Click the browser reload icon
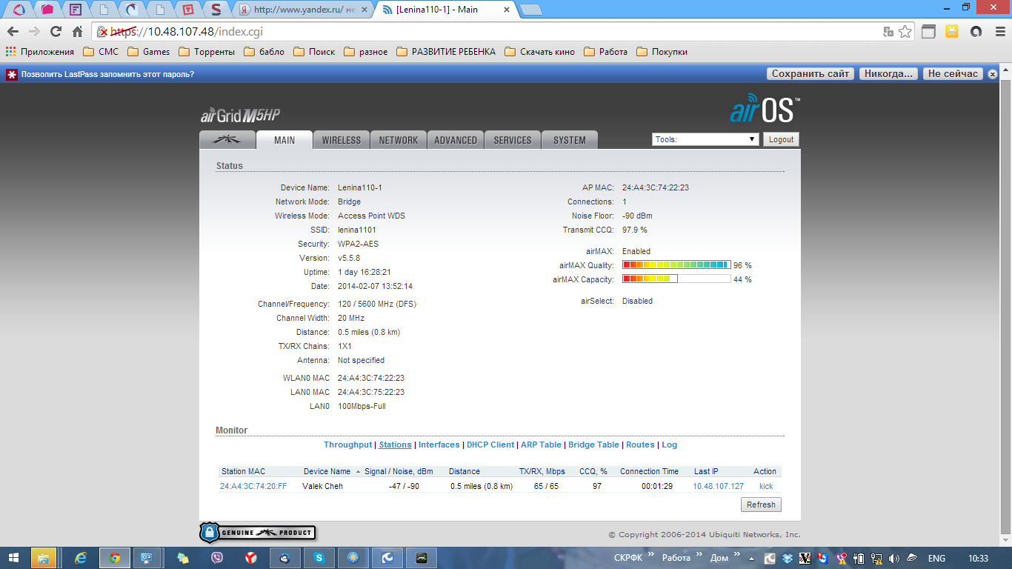The height and width of the screenshot is (569, 1012). pos(56,32)
